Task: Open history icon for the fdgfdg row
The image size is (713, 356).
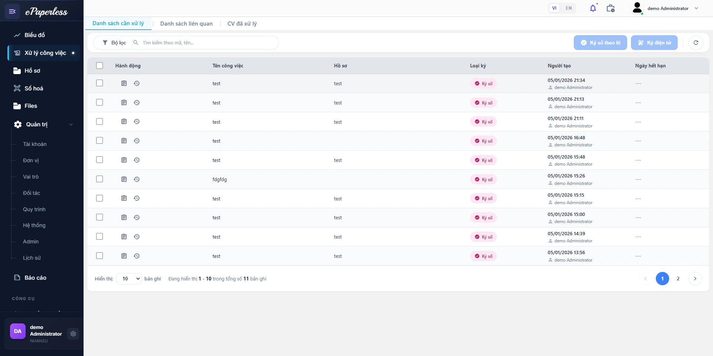Action: coord(137,179)
